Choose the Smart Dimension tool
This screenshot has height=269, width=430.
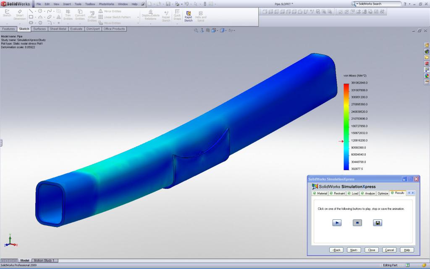point(20,15)
